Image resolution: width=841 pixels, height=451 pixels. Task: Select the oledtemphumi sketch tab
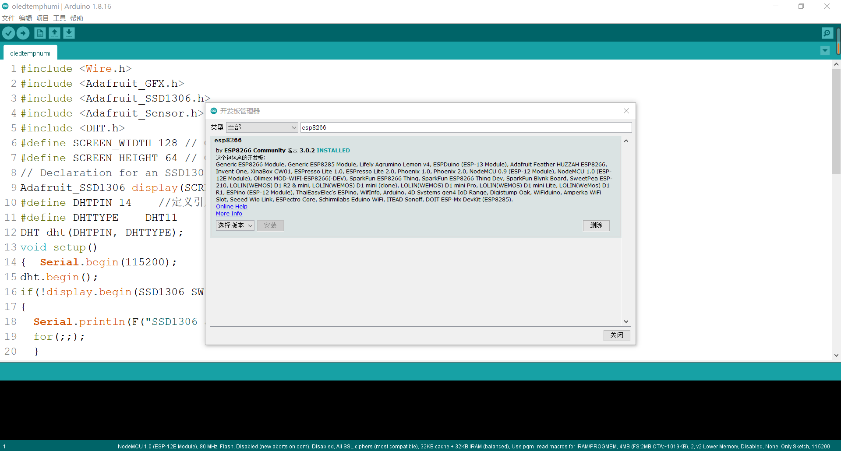pos(29,53)
